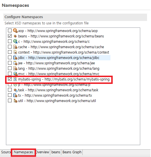The width and height of the screenshot is (151, 157).
Task: Click context schema URL text
Action: [71, 52]
